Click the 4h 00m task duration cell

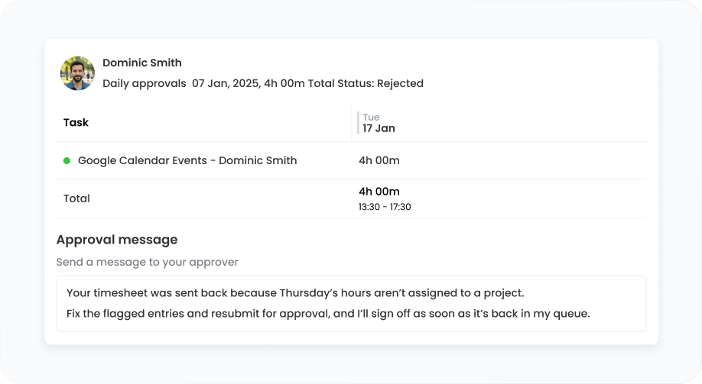[x=379, y=160]
